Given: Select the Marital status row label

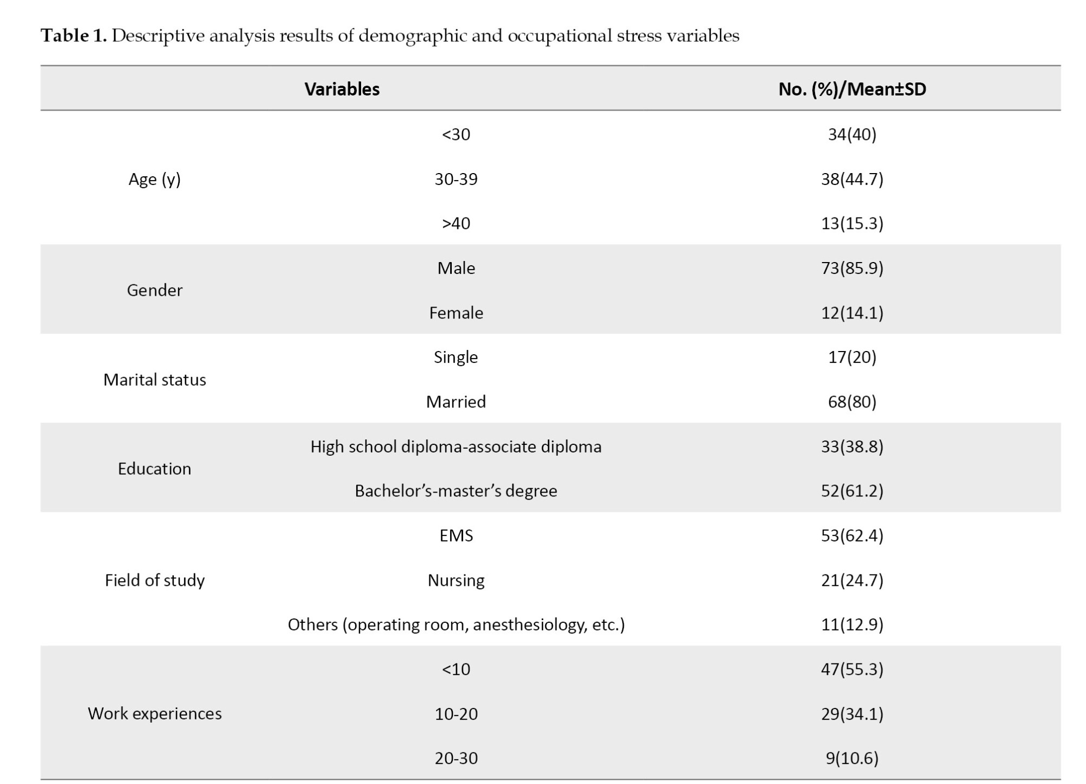Looking at the screenshot, I should coord(154,380).
